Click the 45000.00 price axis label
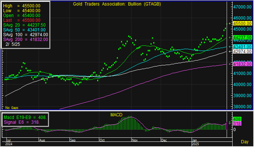Image resolution: width=254 pixels, height=147 pixels. click(242, 29)
